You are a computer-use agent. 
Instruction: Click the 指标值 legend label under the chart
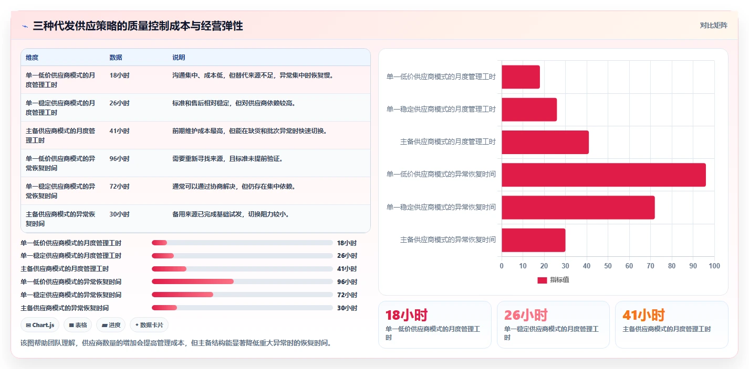pos(559,280)
